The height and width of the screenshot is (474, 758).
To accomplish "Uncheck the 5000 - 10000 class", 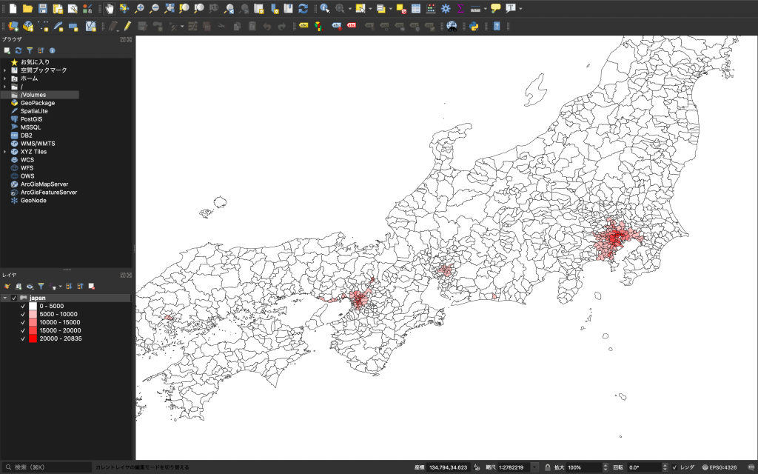I will pyautogui.click(x=23, y=314).
